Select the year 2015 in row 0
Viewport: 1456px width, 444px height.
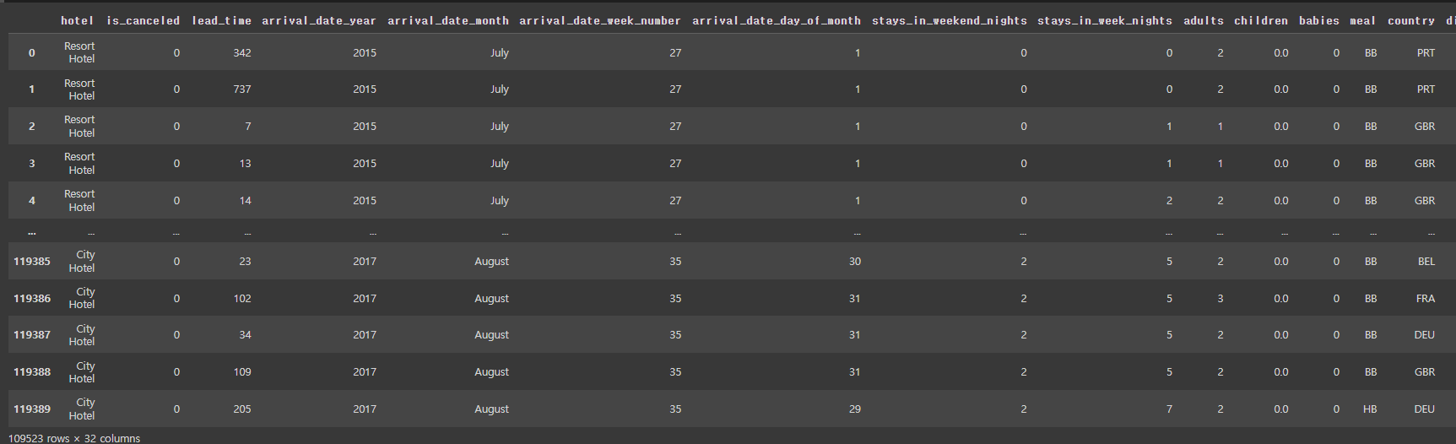[365, 52]
